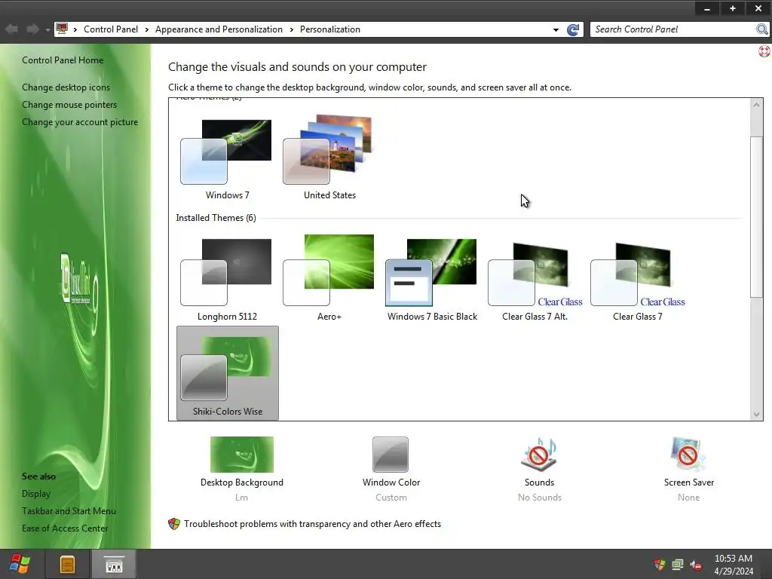The width and height of the screenshot is (772, 579).
Task: Click the theme list scroll down arrow
Action: coord(756,414)
